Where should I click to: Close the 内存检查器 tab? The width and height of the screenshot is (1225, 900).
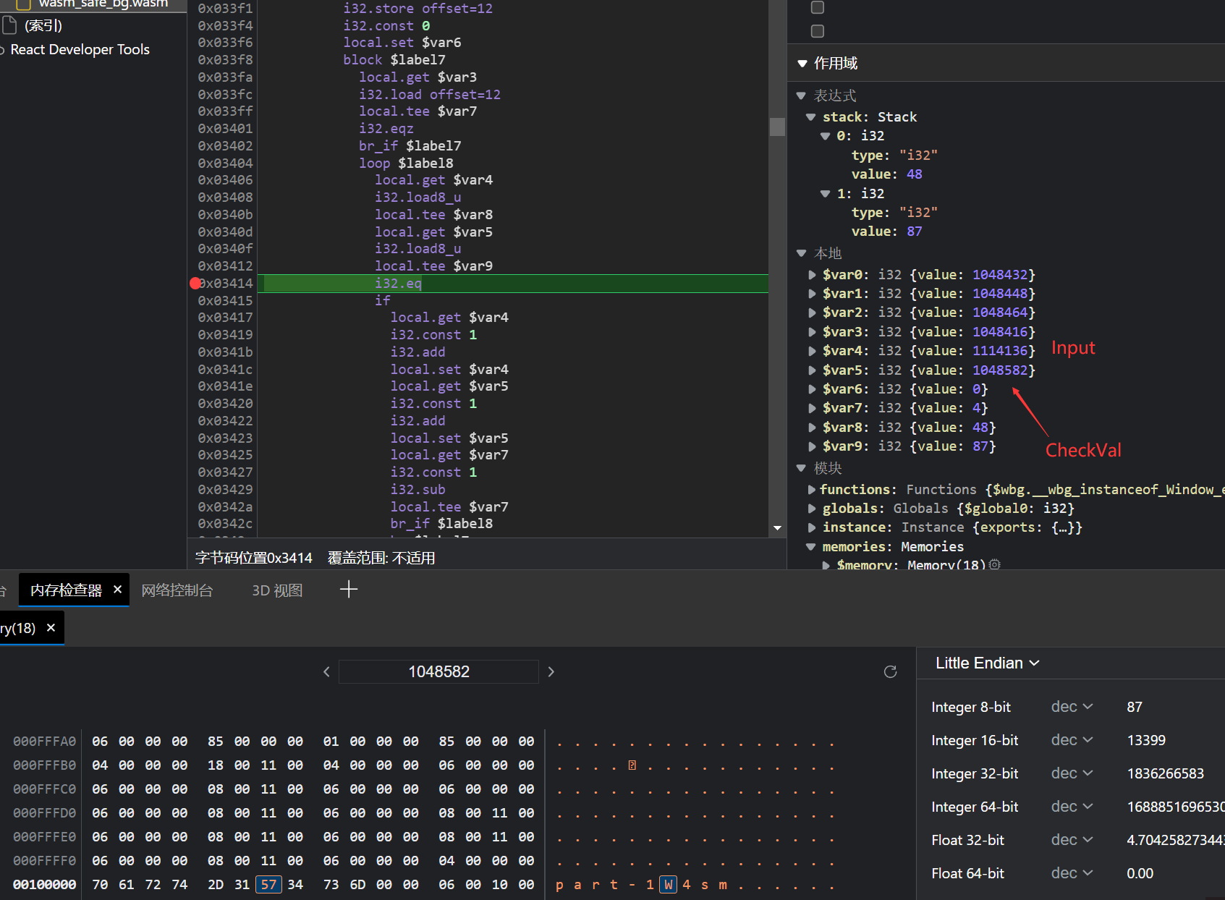[118, 590]
